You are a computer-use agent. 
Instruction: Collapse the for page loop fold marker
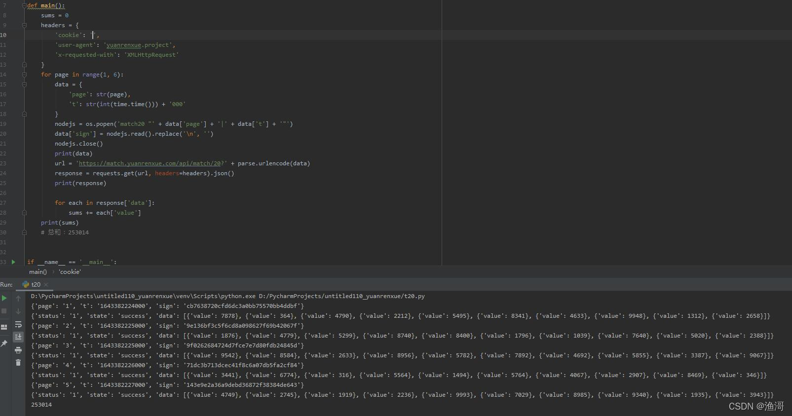point(24,75)
